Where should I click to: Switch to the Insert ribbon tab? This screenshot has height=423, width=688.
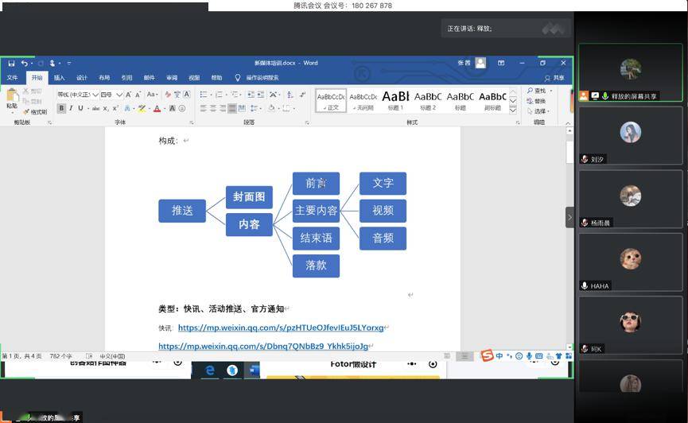tap(59, 78)
